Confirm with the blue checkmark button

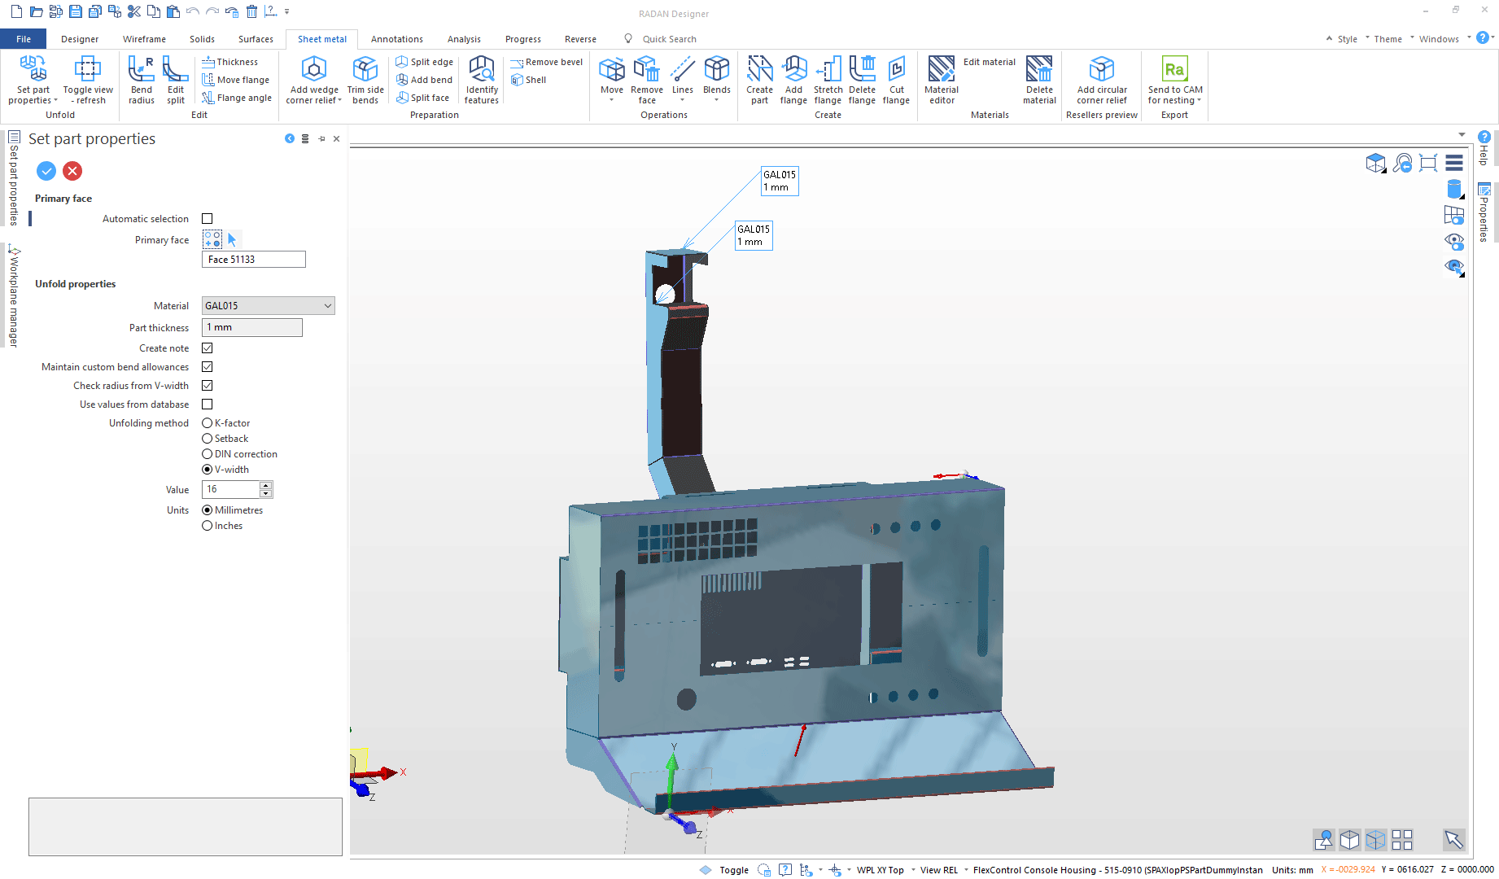coord(46,171)
